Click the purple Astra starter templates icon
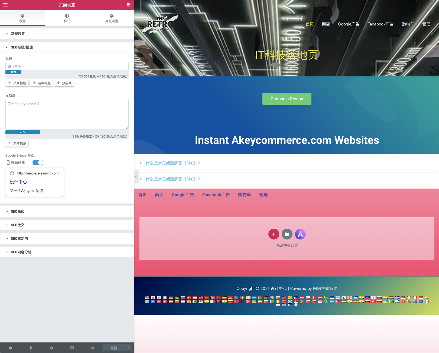The image size is (439, 353). coord(300,234)
